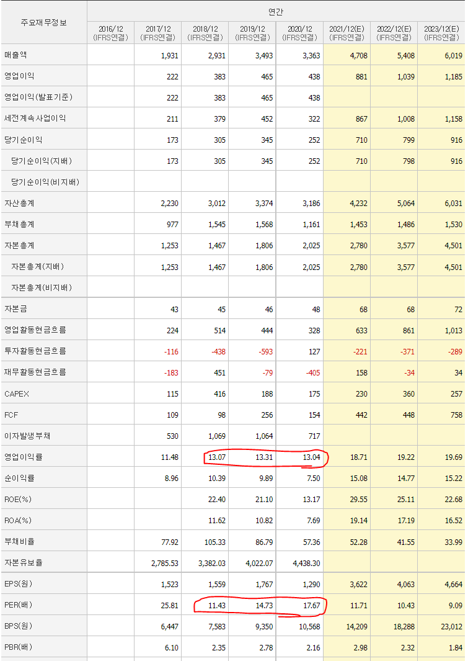Click the PBR(배) row label
This screenshot has height=661, width=468.
point(19,647)
